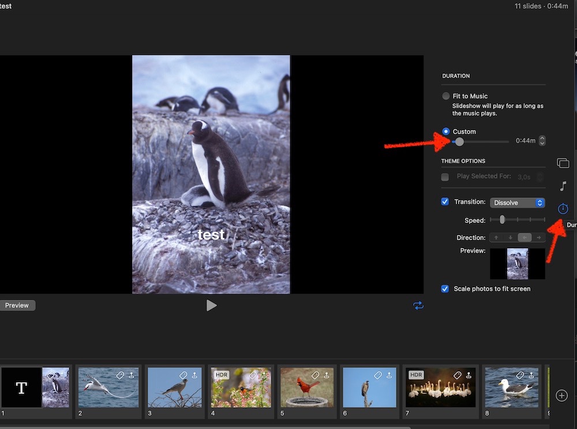
Task: Play the slideshow with the play button
Action: coord(212,306)
